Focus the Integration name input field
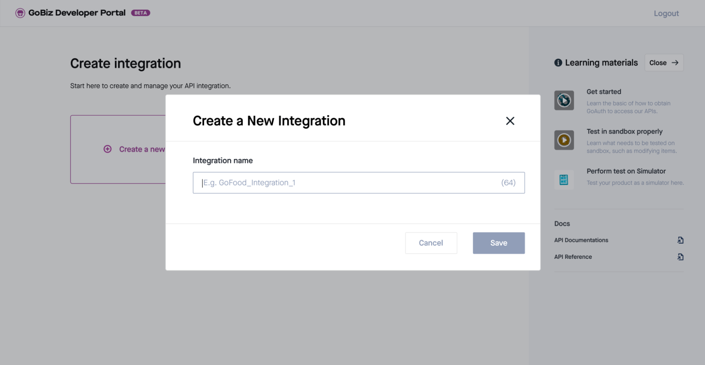705x365 pixels. pos(359,183)
